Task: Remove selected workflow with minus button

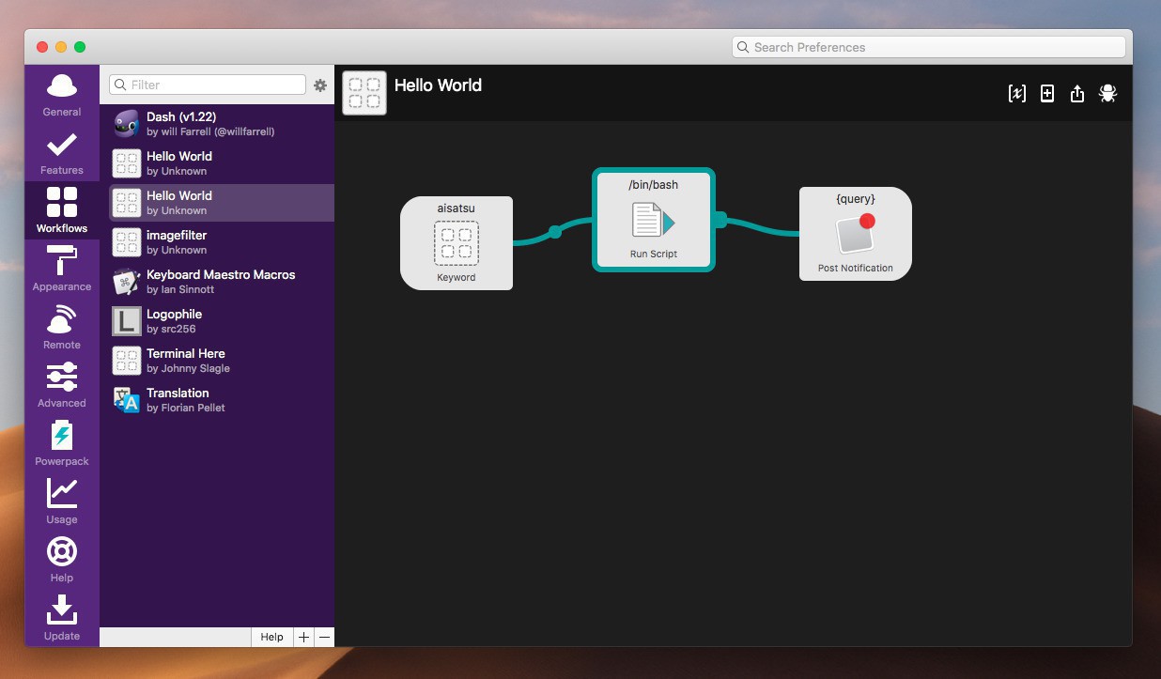Action: tap(325, 637)
